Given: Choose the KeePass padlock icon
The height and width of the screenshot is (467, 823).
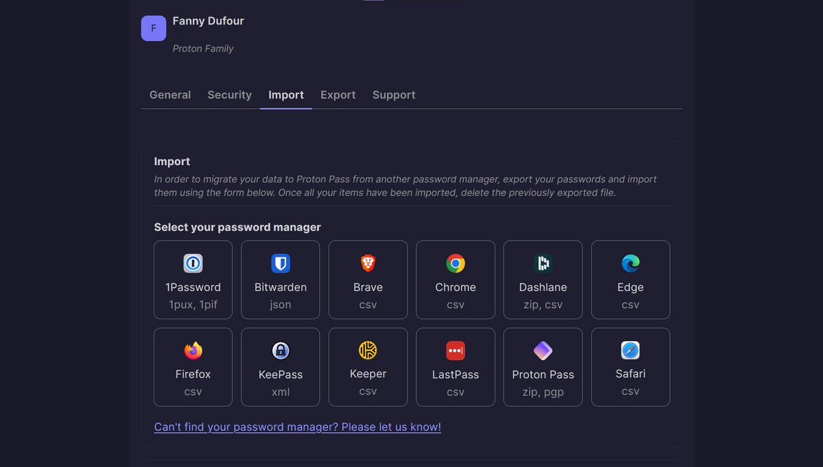Looking at the screenshot, I should click(281, 351).
